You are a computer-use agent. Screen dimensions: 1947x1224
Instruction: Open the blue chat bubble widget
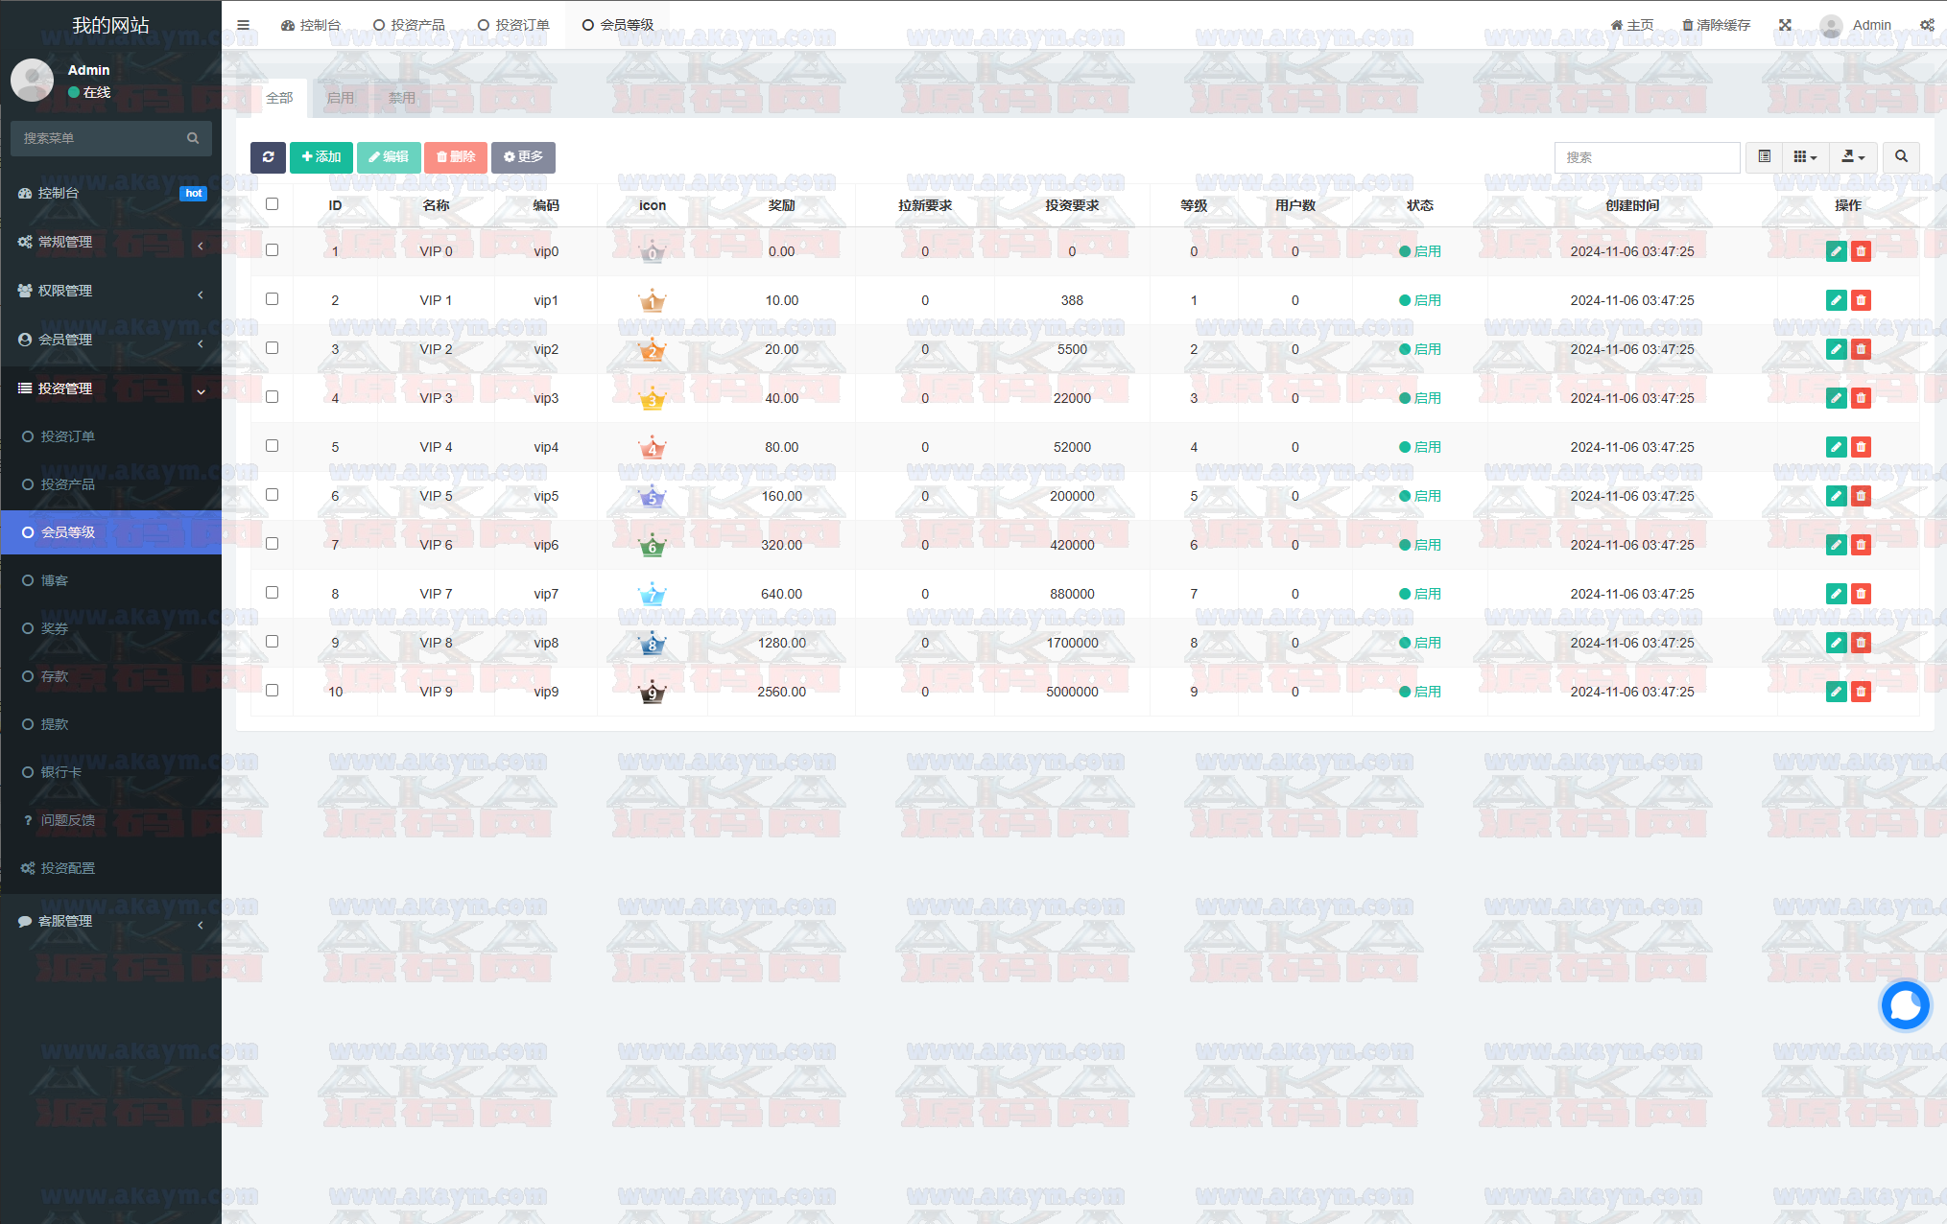coord(1905,1005)
